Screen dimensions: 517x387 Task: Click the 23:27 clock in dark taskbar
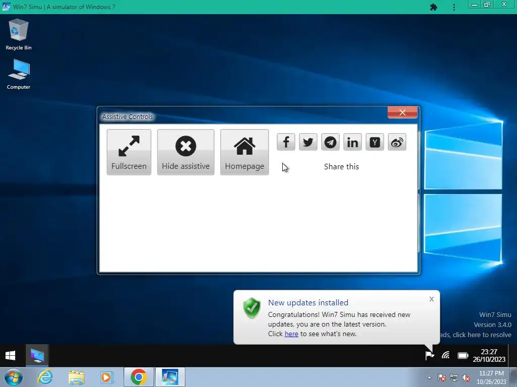489,355
